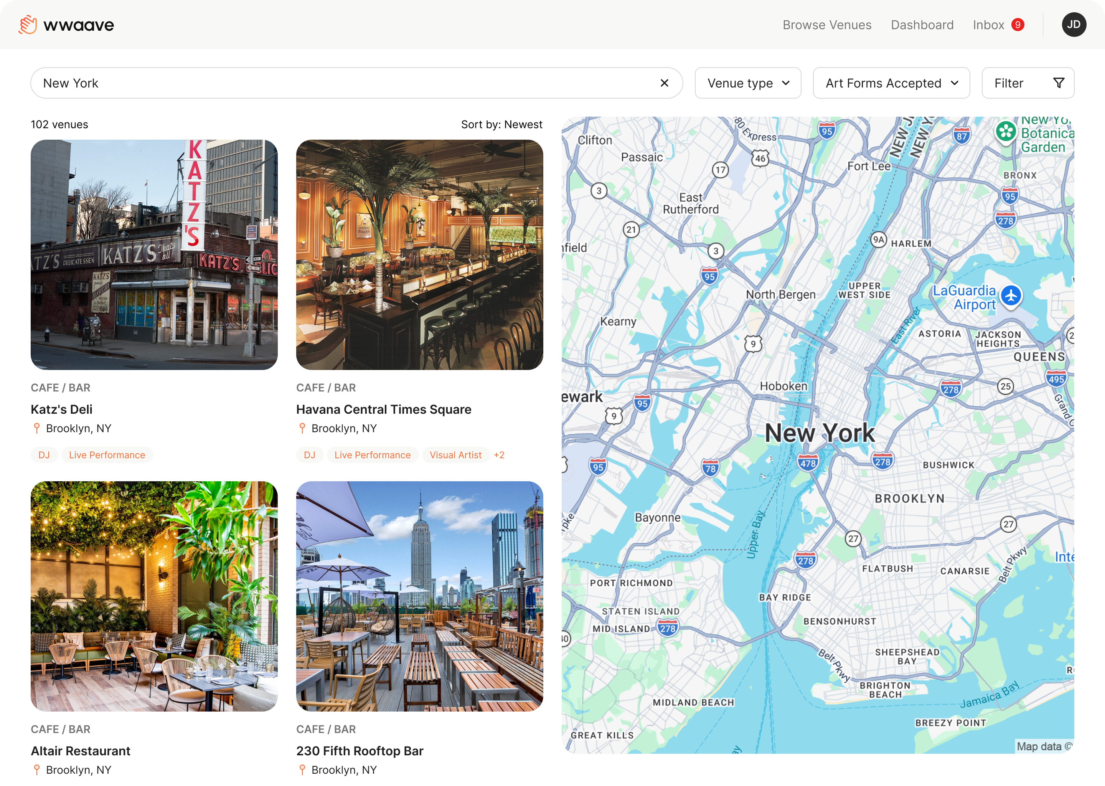Click the wwaave logo icon

(28, 25)
